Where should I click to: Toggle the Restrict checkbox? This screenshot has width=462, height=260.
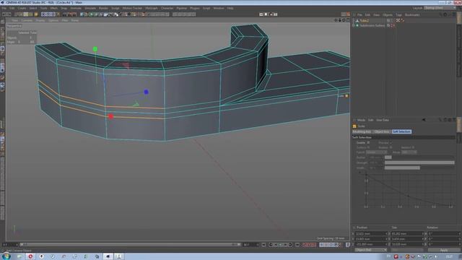(413, 147)
